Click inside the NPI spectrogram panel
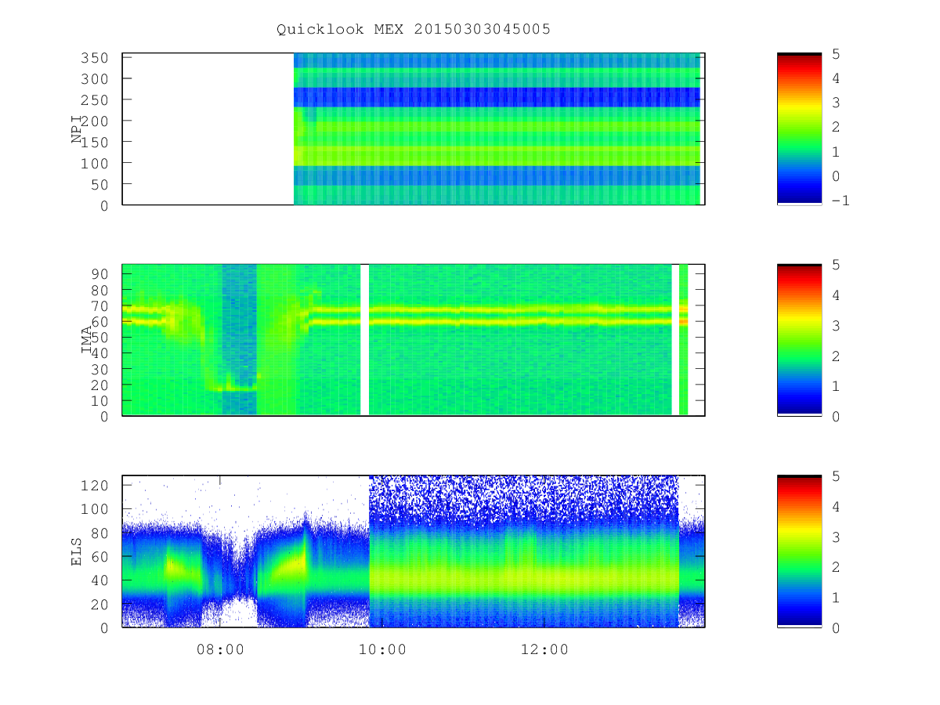940x705 pixels. click(x=414, y=128)
